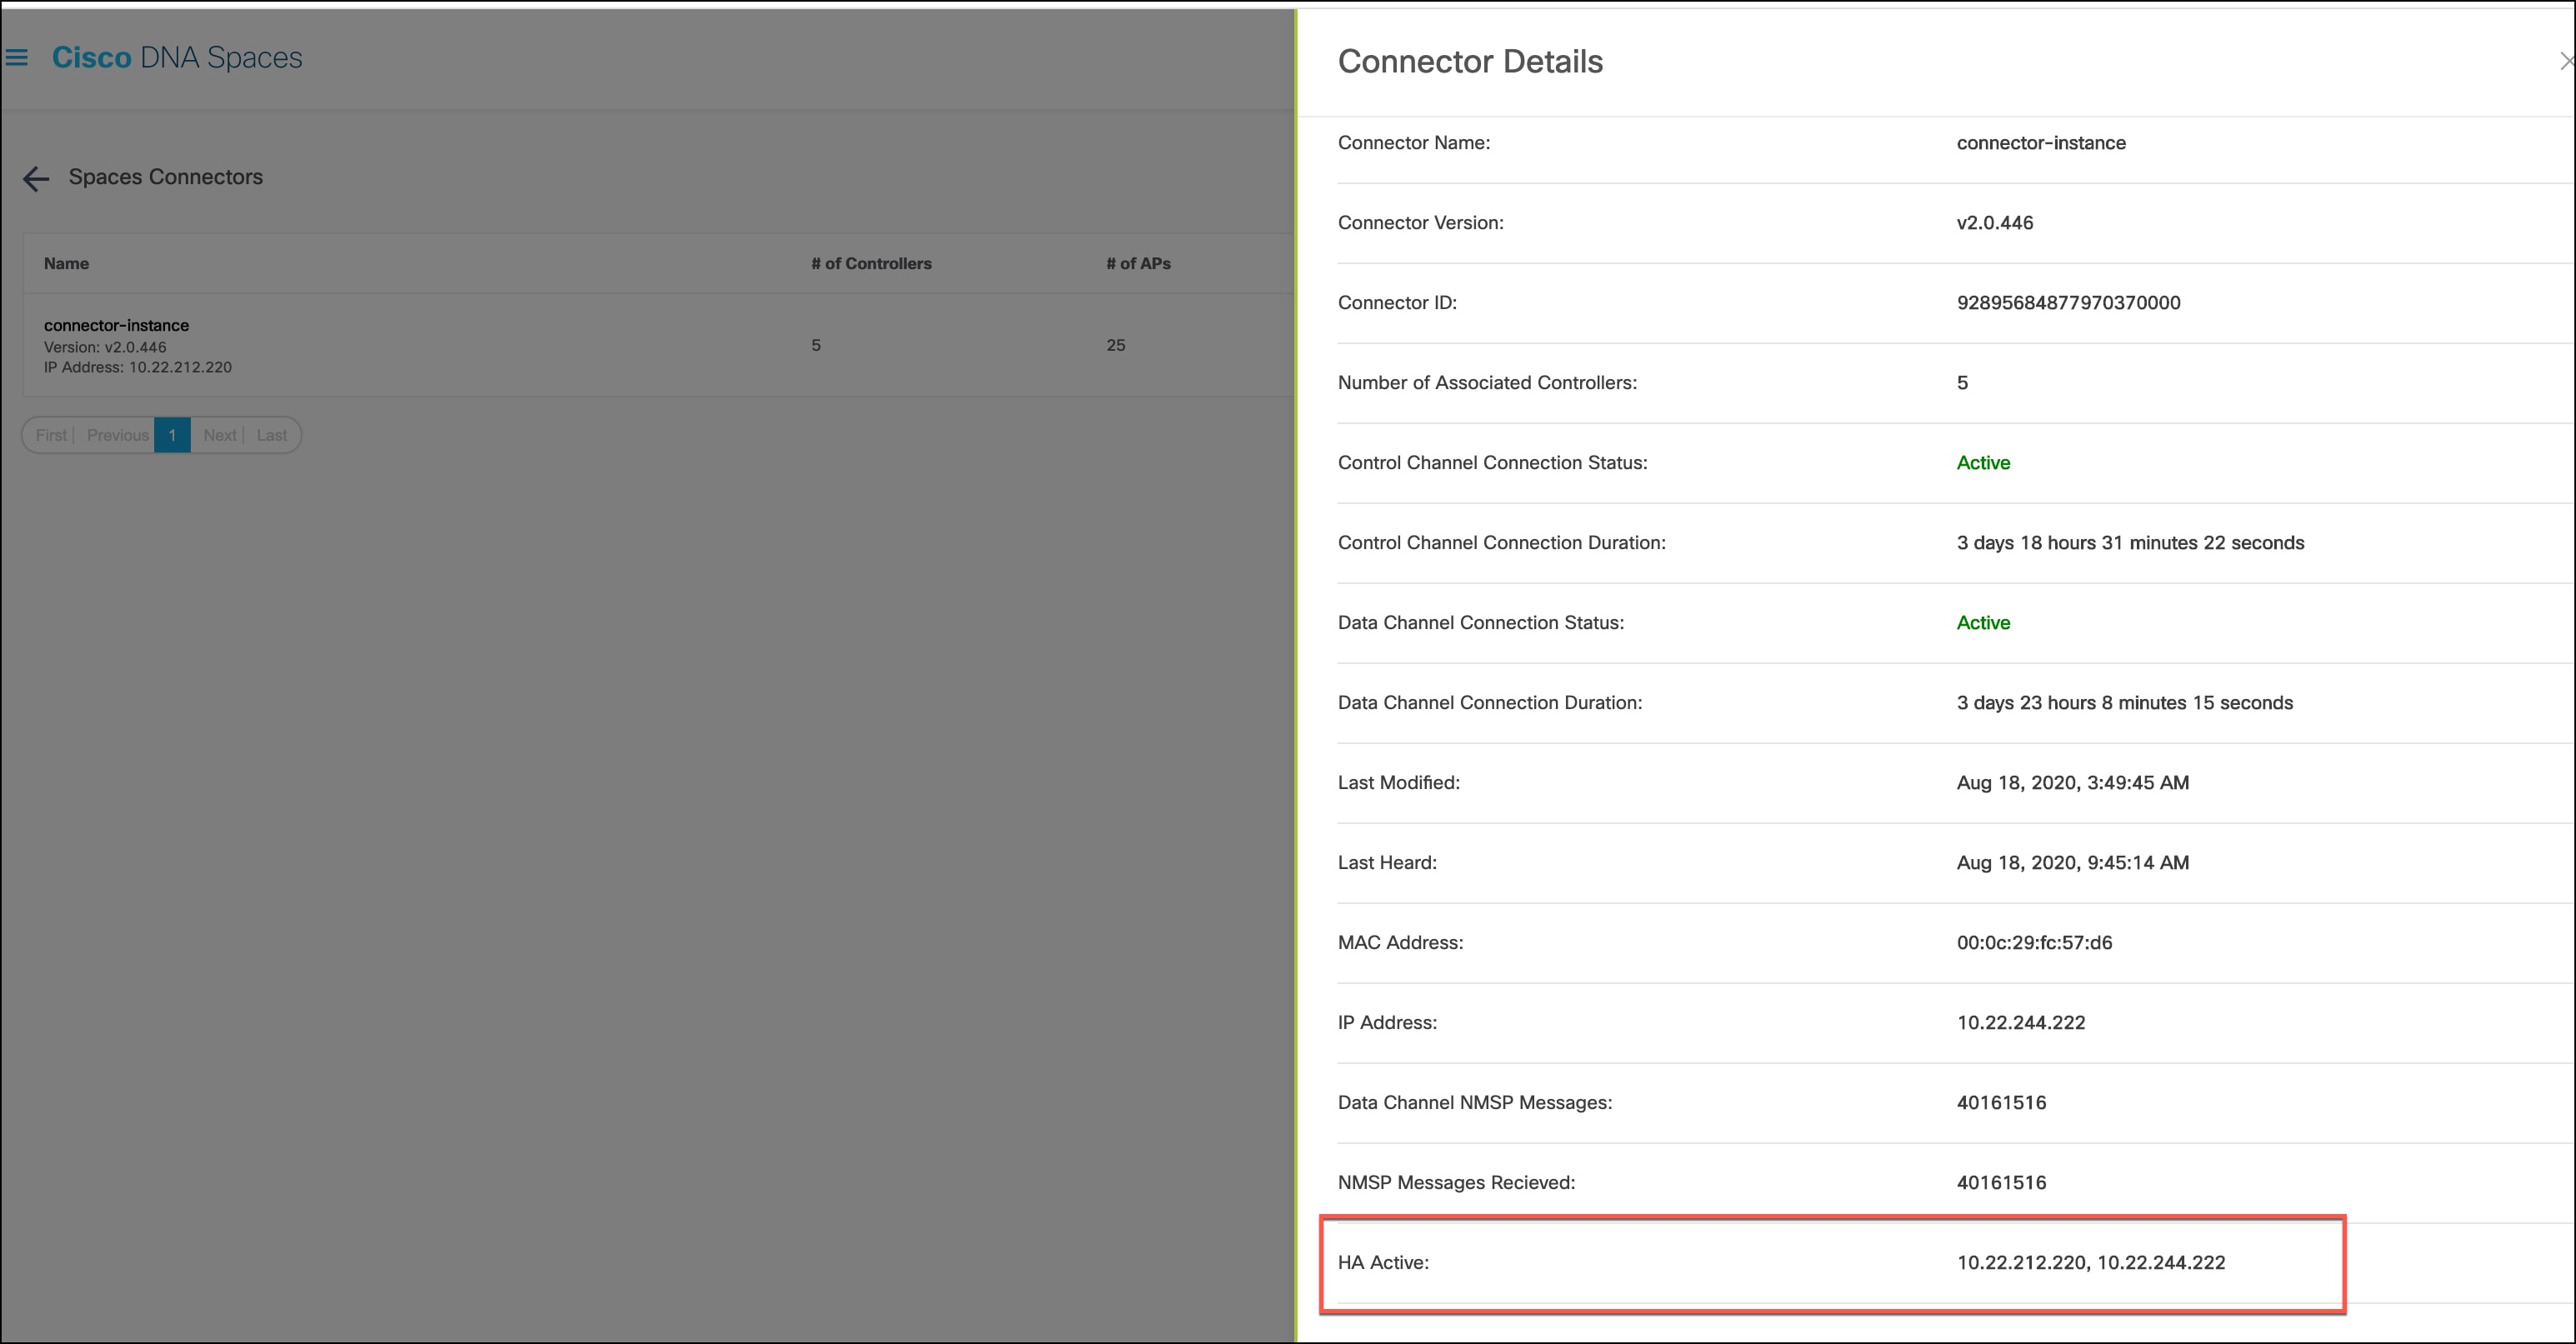
Task: Click Control Channel Connection Status: label
Action: (x=1492, y=463)
